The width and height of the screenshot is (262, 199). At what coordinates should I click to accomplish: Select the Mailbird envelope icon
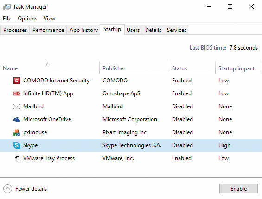(x=17, y=106)
